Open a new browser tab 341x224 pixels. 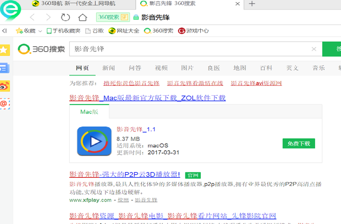tap(252, 4)
